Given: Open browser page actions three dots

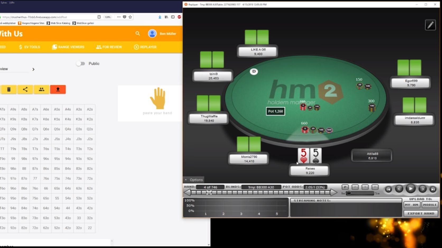Looking at the screenshot, I should pyautogui.click(x=119, y=17).
